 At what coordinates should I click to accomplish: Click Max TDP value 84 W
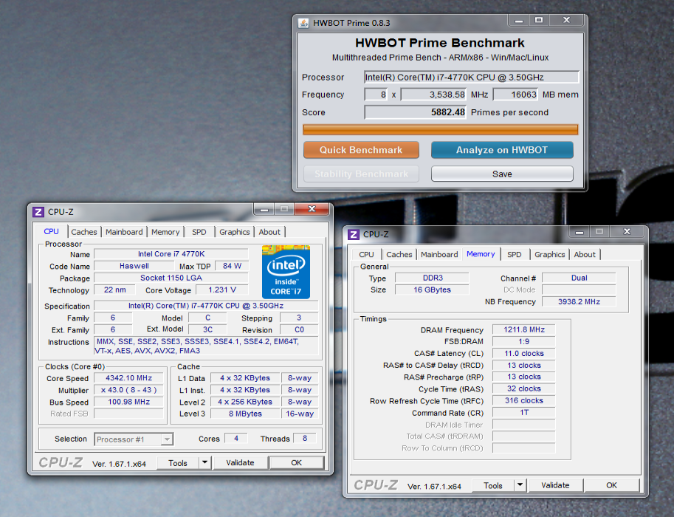point(232,266)
